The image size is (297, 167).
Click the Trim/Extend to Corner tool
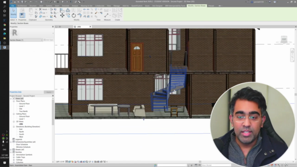[79, 15]
